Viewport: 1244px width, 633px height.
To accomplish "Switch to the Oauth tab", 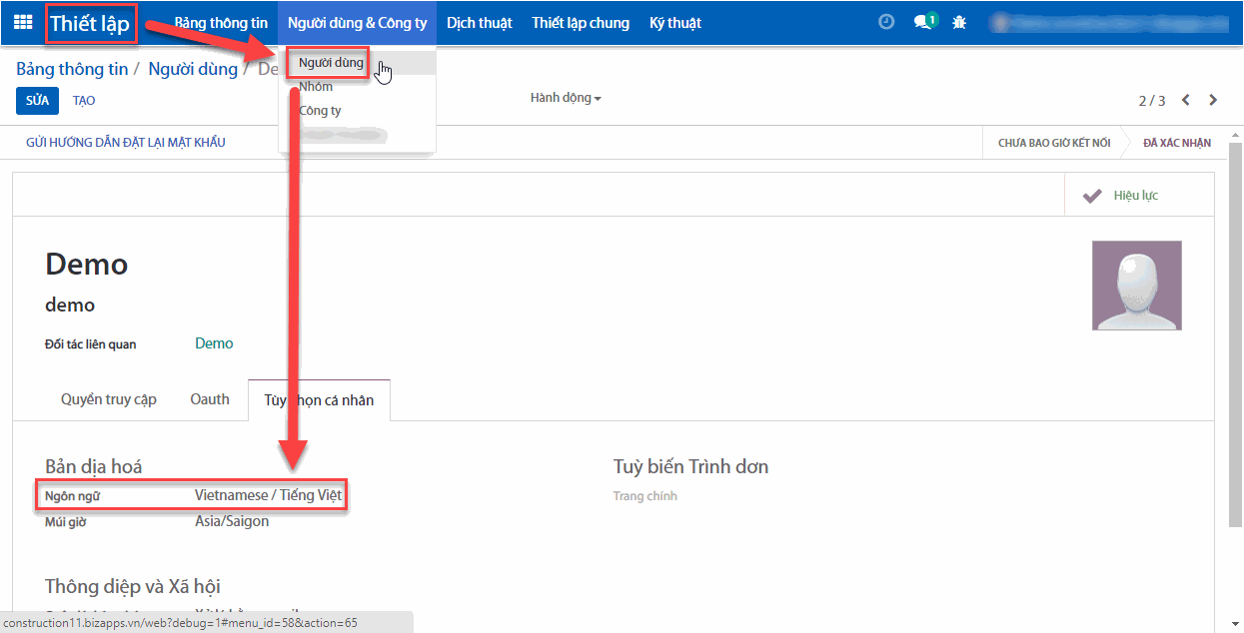I will (x=209, y=398).
